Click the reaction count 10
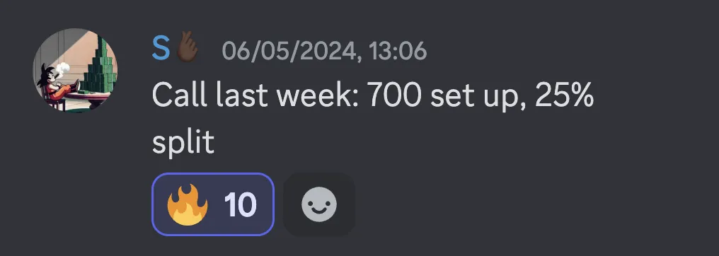This screenshot has height=256, width=719. (240, 204)
